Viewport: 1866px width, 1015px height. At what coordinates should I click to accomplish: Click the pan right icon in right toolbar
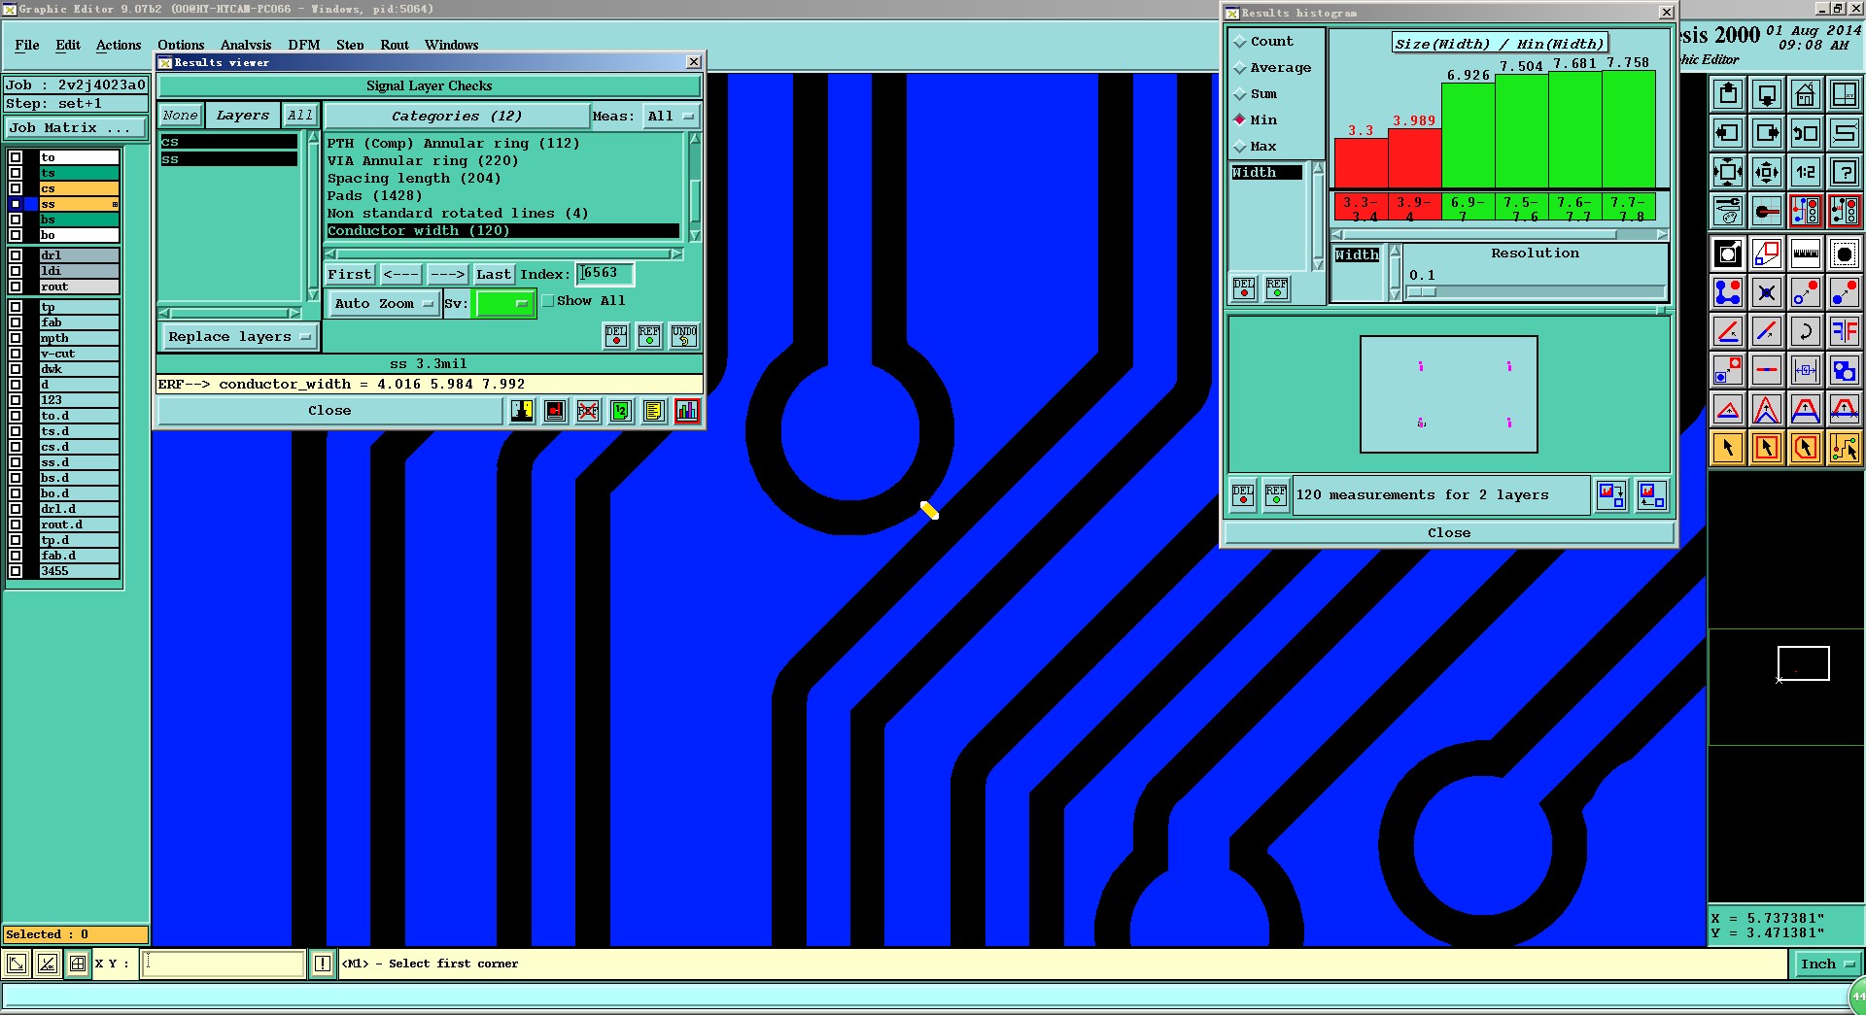(x=1767, y=133)
